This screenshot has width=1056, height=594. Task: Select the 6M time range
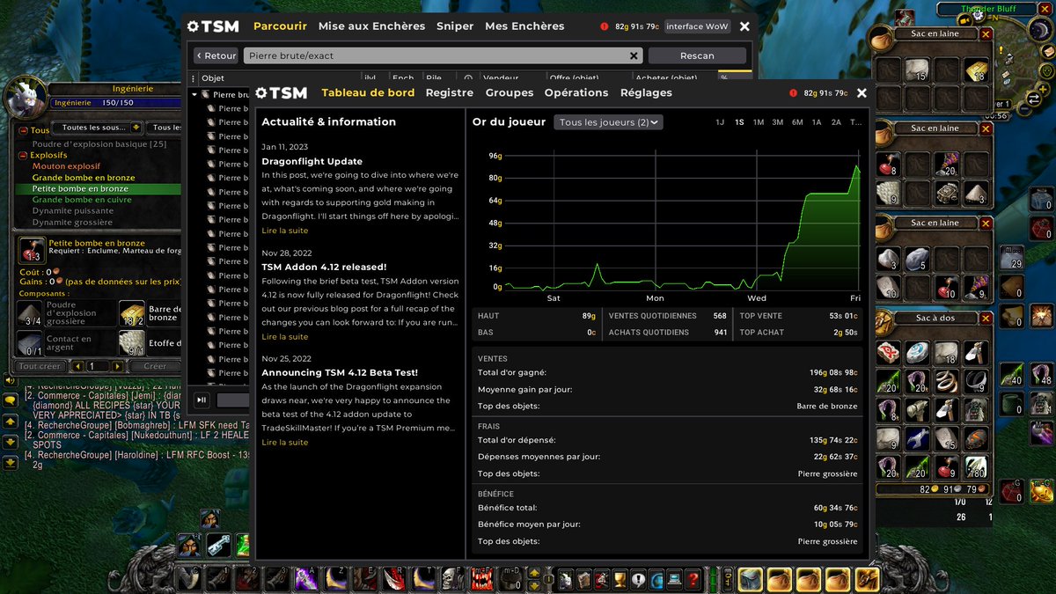pos(797,122)
